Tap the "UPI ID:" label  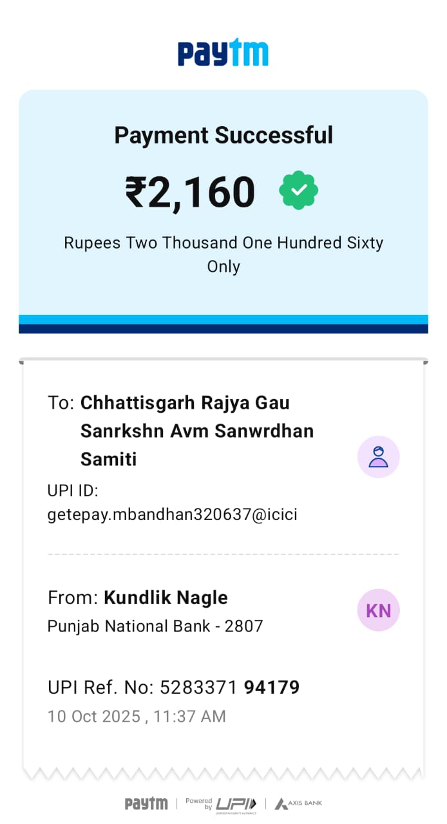(73, 491)
